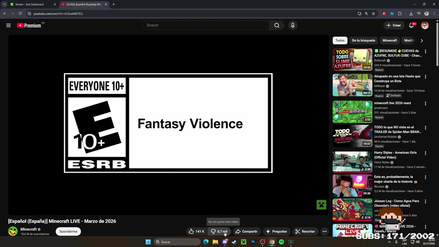Image resolution: width=439 pixels, height=247 pixels.
Task: Open Photoshop from the taskbar
Action: click(253, 242)
